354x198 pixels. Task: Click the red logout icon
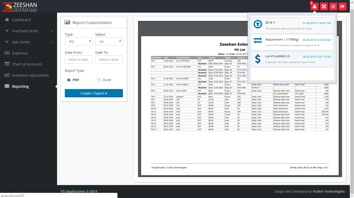tap(343, 6)
